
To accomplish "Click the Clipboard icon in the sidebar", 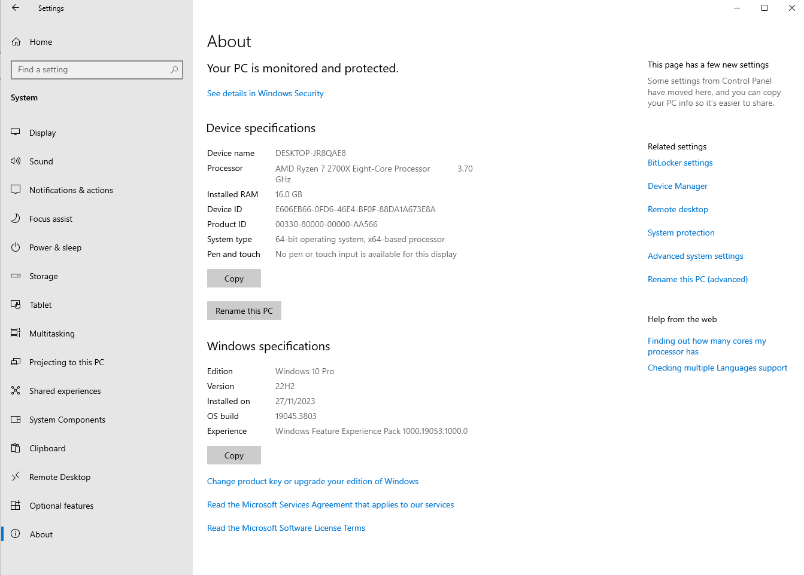I will [x=16, y=448].
